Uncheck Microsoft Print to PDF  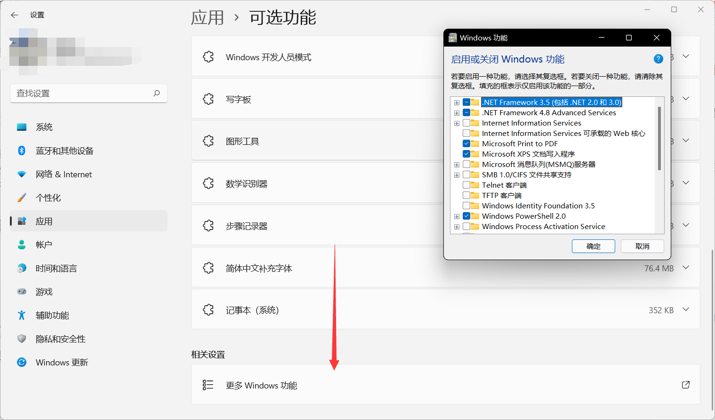[x=466, y=143]
